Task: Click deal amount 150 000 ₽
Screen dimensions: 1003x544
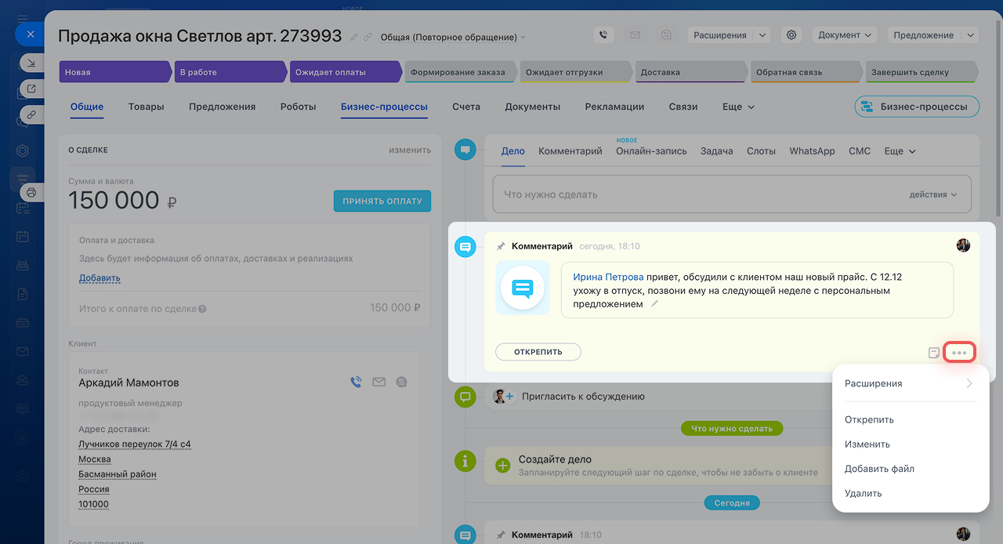Action: pos(122,201)
